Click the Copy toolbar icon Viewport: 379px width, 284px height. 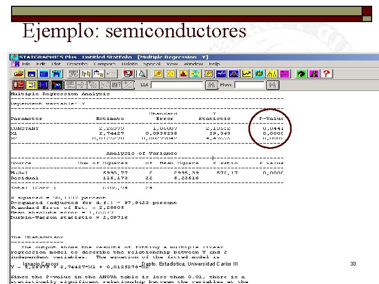tap(86, 74)
